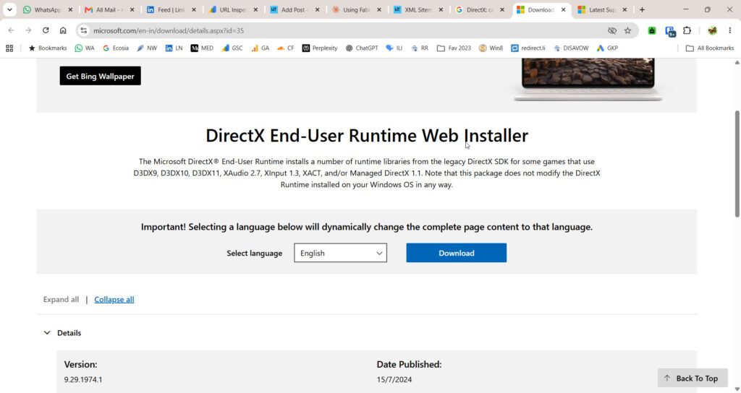Open GA analytics bookmark
Image resolution: width=741 pixels, height=393 pixels.
pyautogui.click(x=260, y=48)
